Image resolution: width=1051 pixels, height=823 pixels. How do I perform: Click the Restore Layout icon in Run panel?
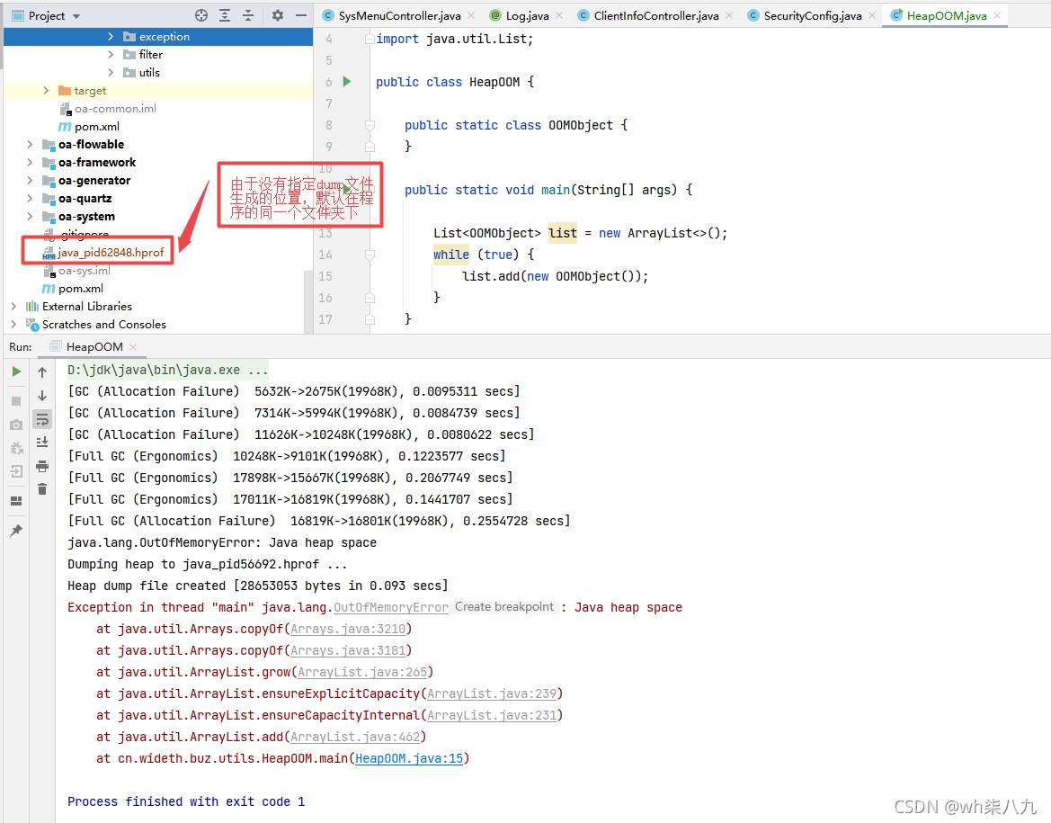pos(17,500)
